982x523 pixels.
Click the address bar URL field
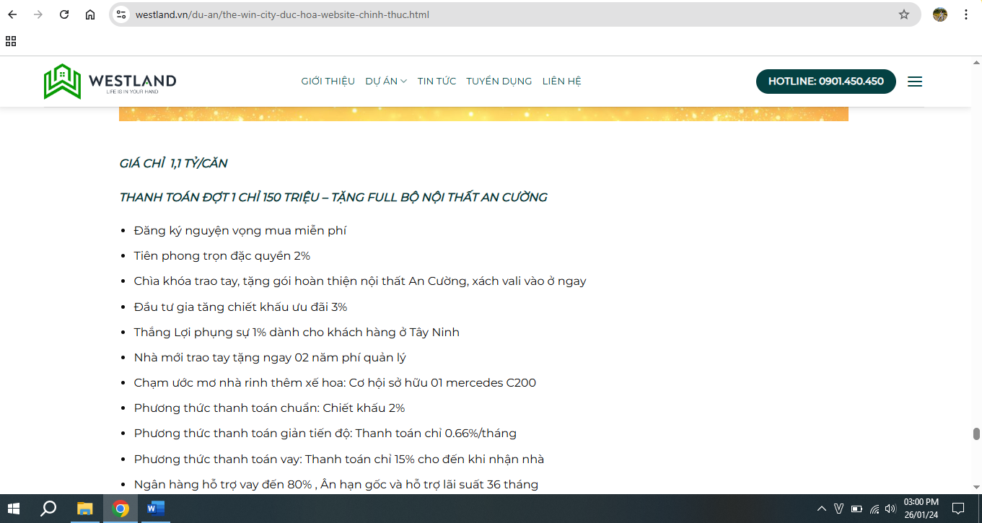[505, 14]
